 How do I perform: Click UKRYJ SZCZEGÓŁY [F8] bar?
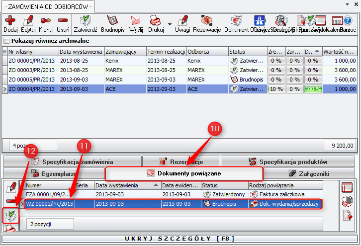coord(180,239)
